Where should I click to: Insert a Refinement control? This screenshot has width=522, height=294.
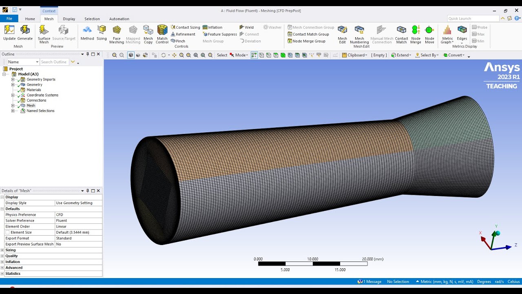pyautogui.click(x=183, y=34)
